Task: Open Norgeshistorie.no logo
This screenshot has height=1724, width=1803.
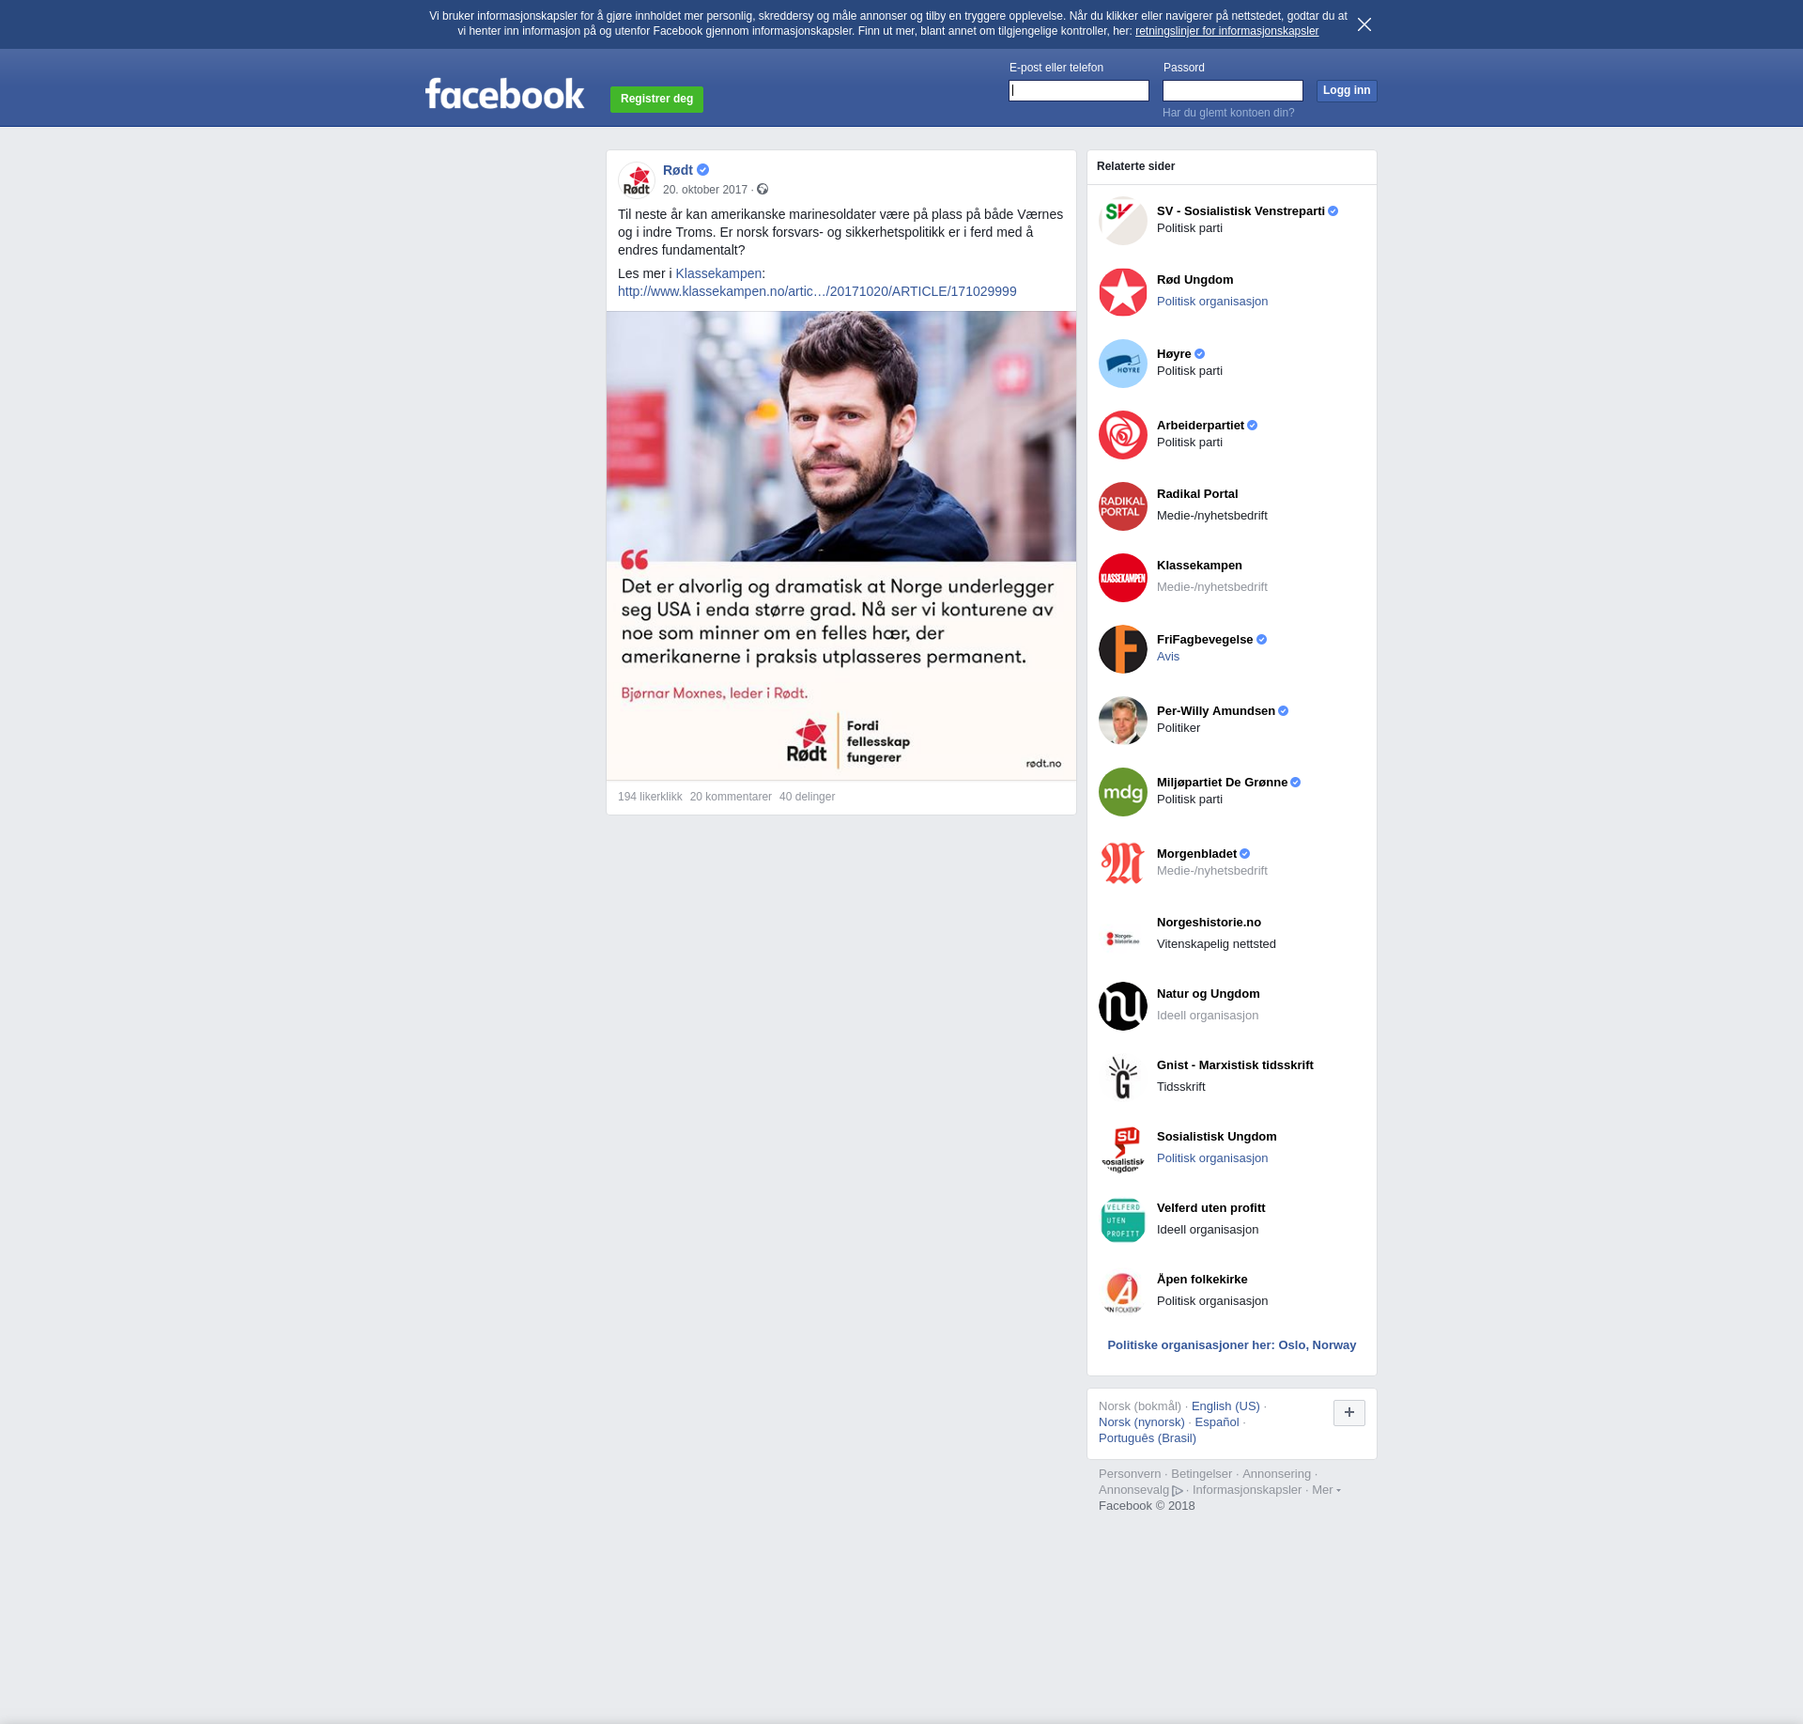Action: [x=1123, y=935]
